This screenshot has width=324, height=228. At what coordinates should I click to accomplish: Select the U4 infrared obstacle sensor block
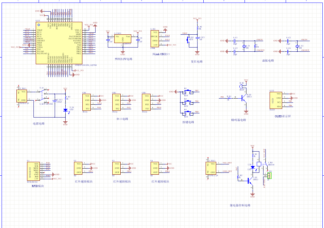(155, 168)
